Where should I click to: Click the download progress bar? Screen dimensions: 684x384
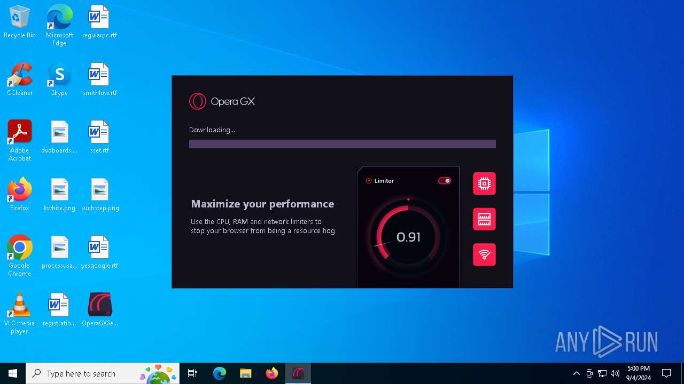click(x=343, y=144)
